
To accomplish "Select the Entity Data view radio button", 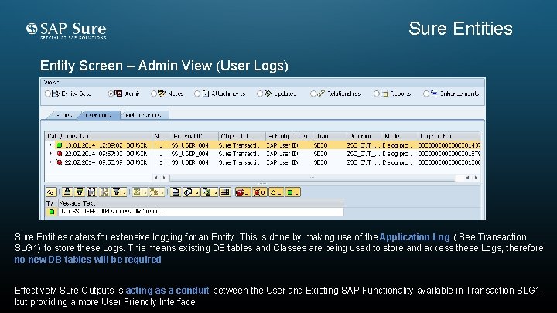I will [48, 94].
